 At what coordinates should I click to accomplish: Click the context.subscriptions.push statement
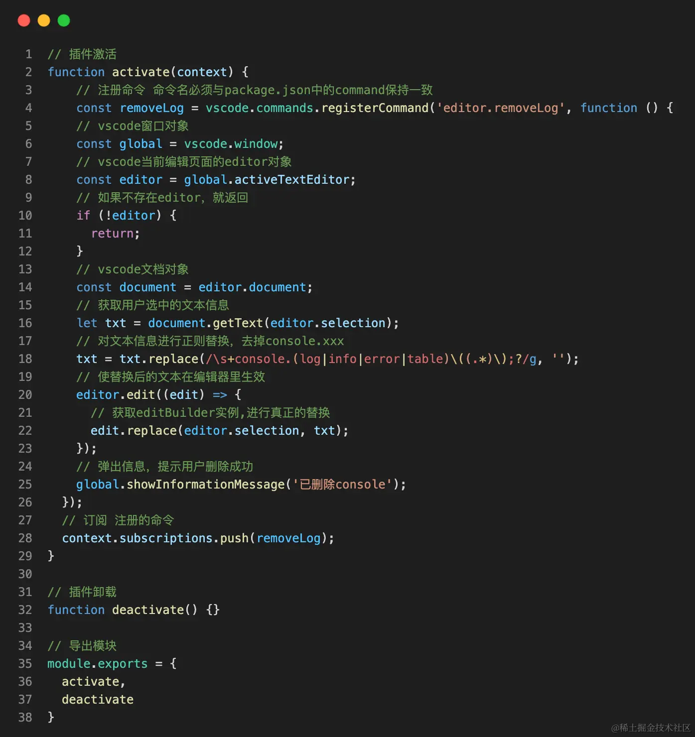pyautogui.click(x=197, y=538)
